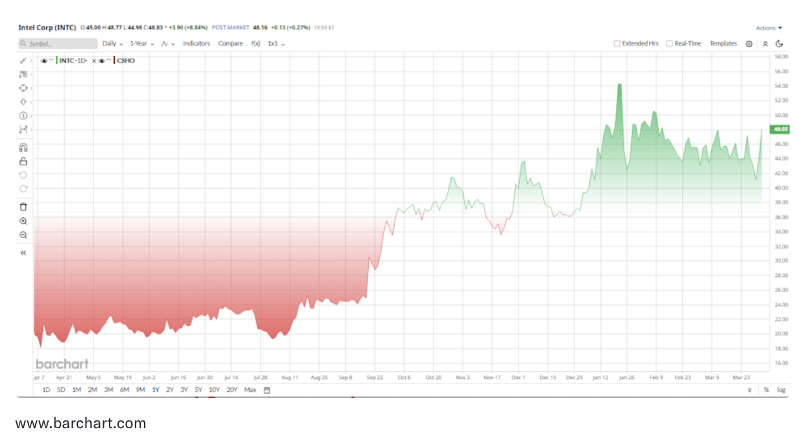The image size is (810, 436).
Task: Click the CSHO series label
Action: tap(126, 60)
